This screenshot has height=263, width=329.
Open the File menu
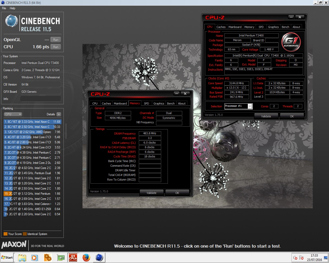tap(4, 8)
